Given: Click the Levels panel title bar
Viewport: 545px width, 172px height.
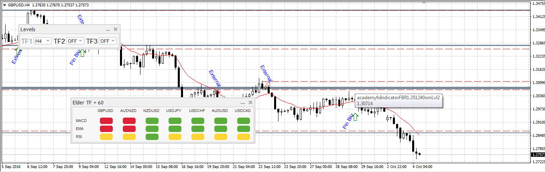Looking at the screenshot, I should click(69, 29).
